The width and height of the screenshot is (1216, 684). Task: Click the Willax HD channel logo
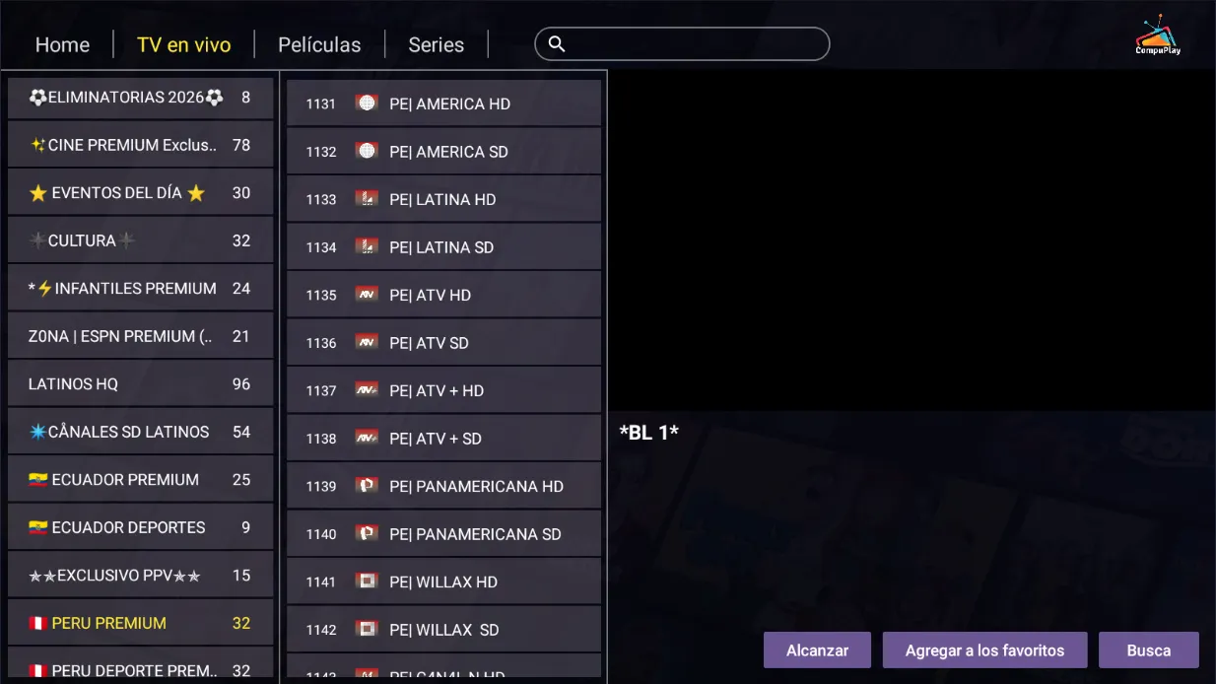coord(367,581)
